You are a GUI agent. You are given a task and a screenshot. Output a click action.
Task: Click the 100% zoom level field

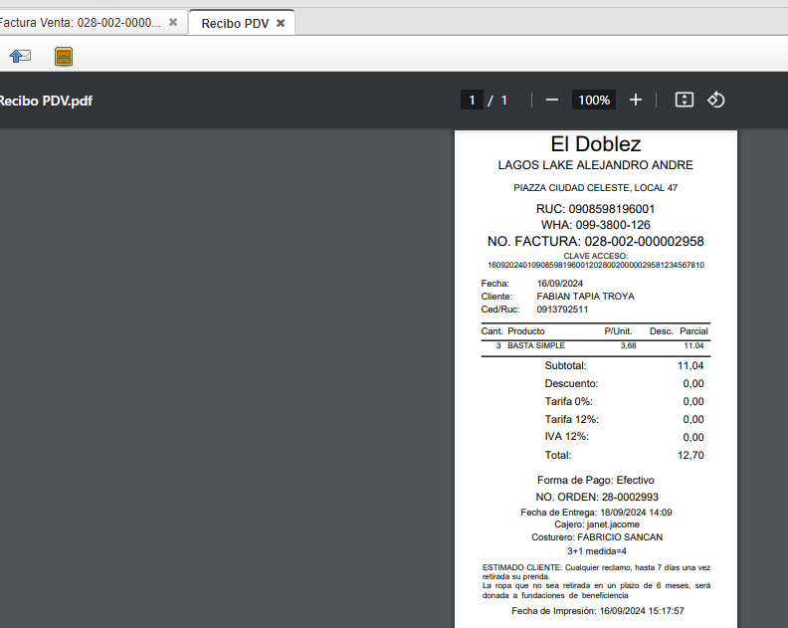tap(594, 100)
